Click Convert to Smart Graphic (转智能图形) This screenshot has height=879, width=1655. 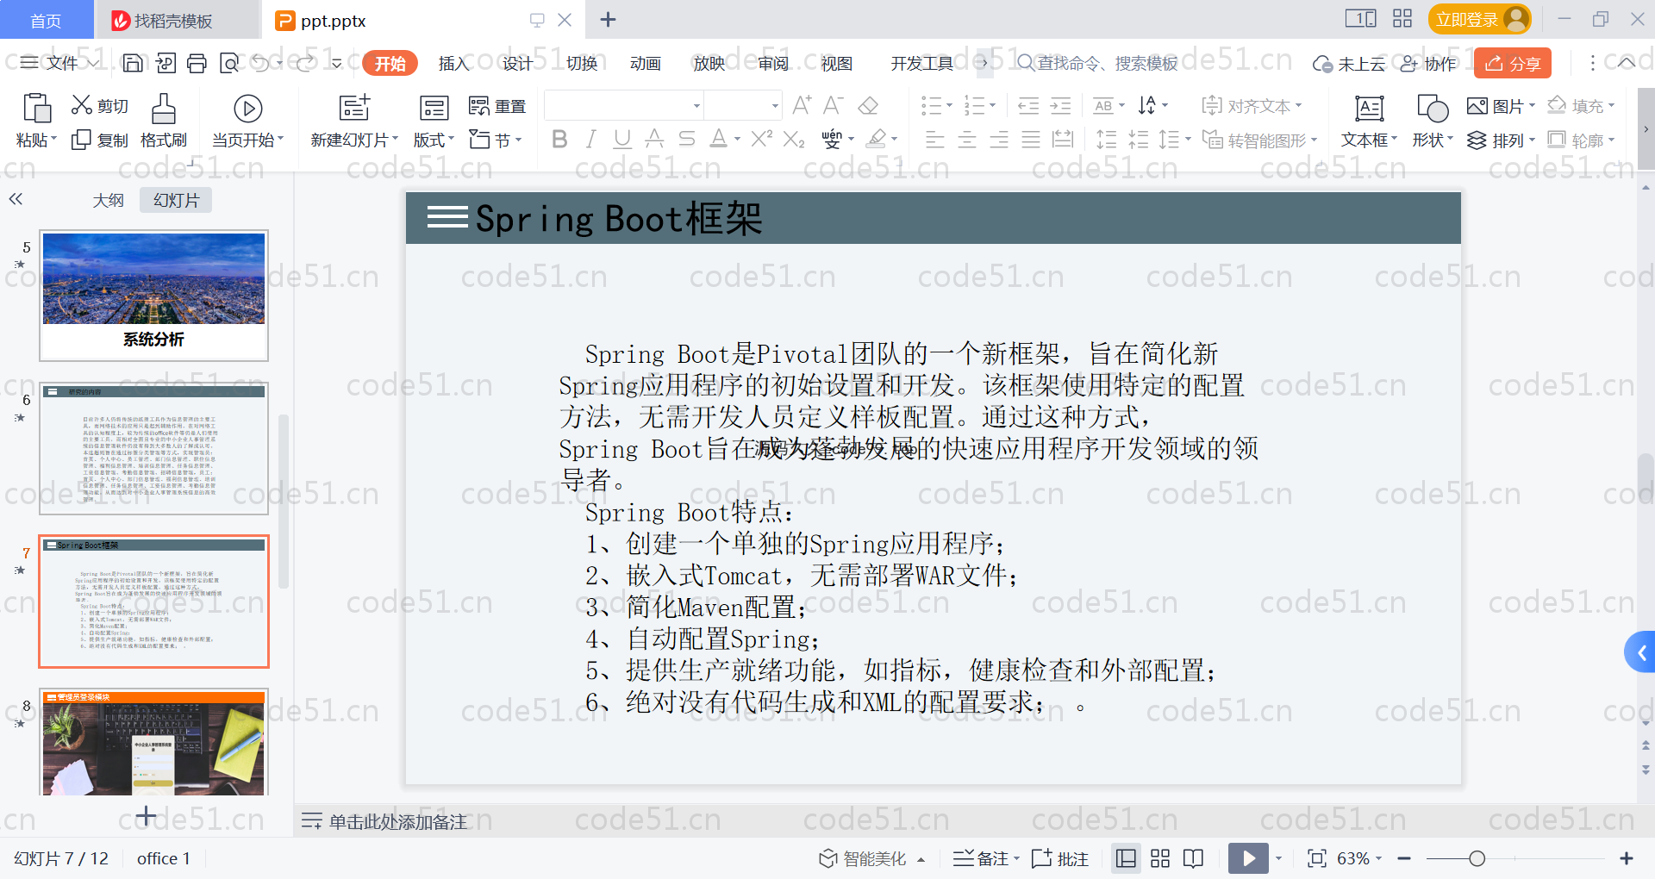(x=1260, y=140)
